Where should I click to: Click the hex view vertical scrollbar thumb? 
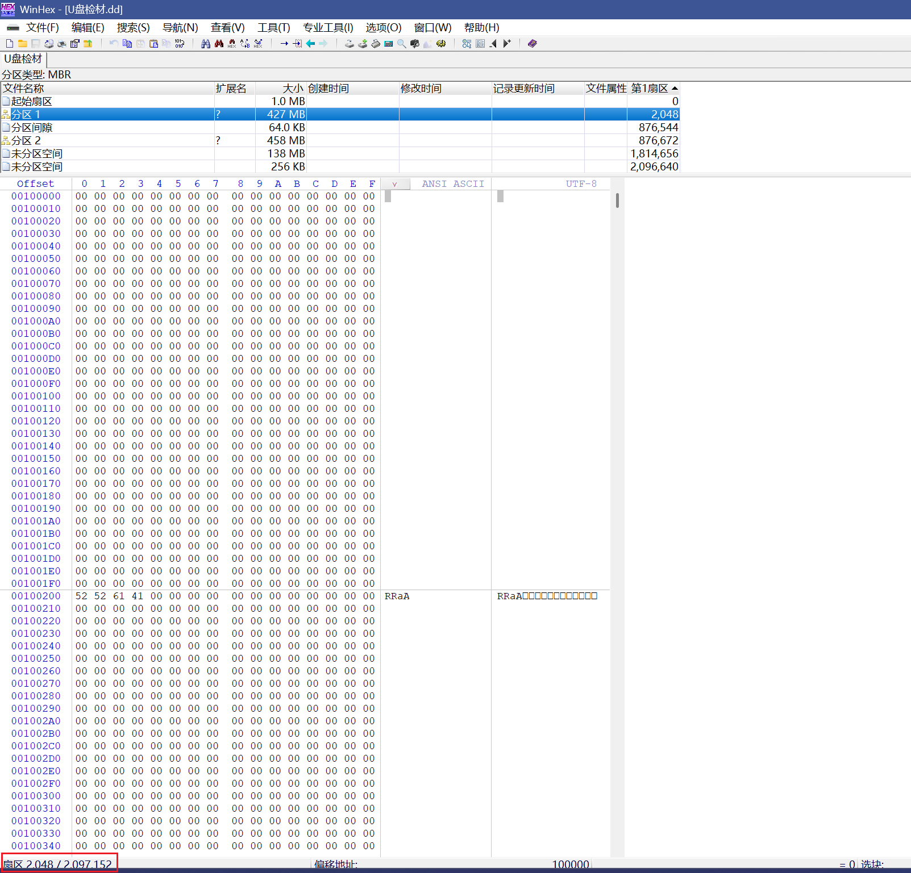point(617,201)
